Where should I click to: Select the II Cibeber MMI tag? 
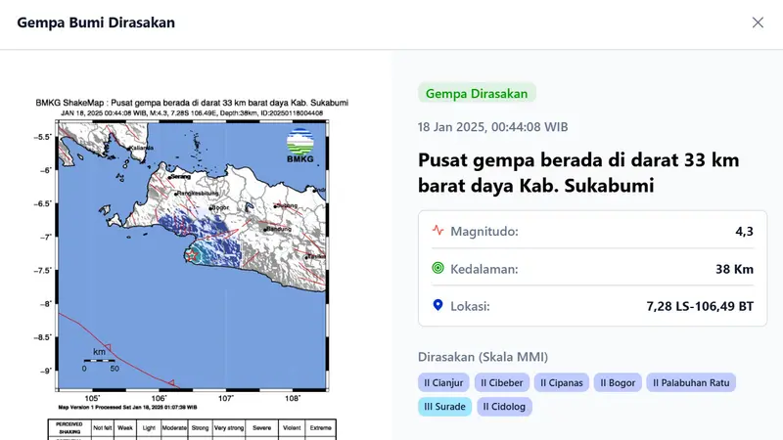coord(502,382)
